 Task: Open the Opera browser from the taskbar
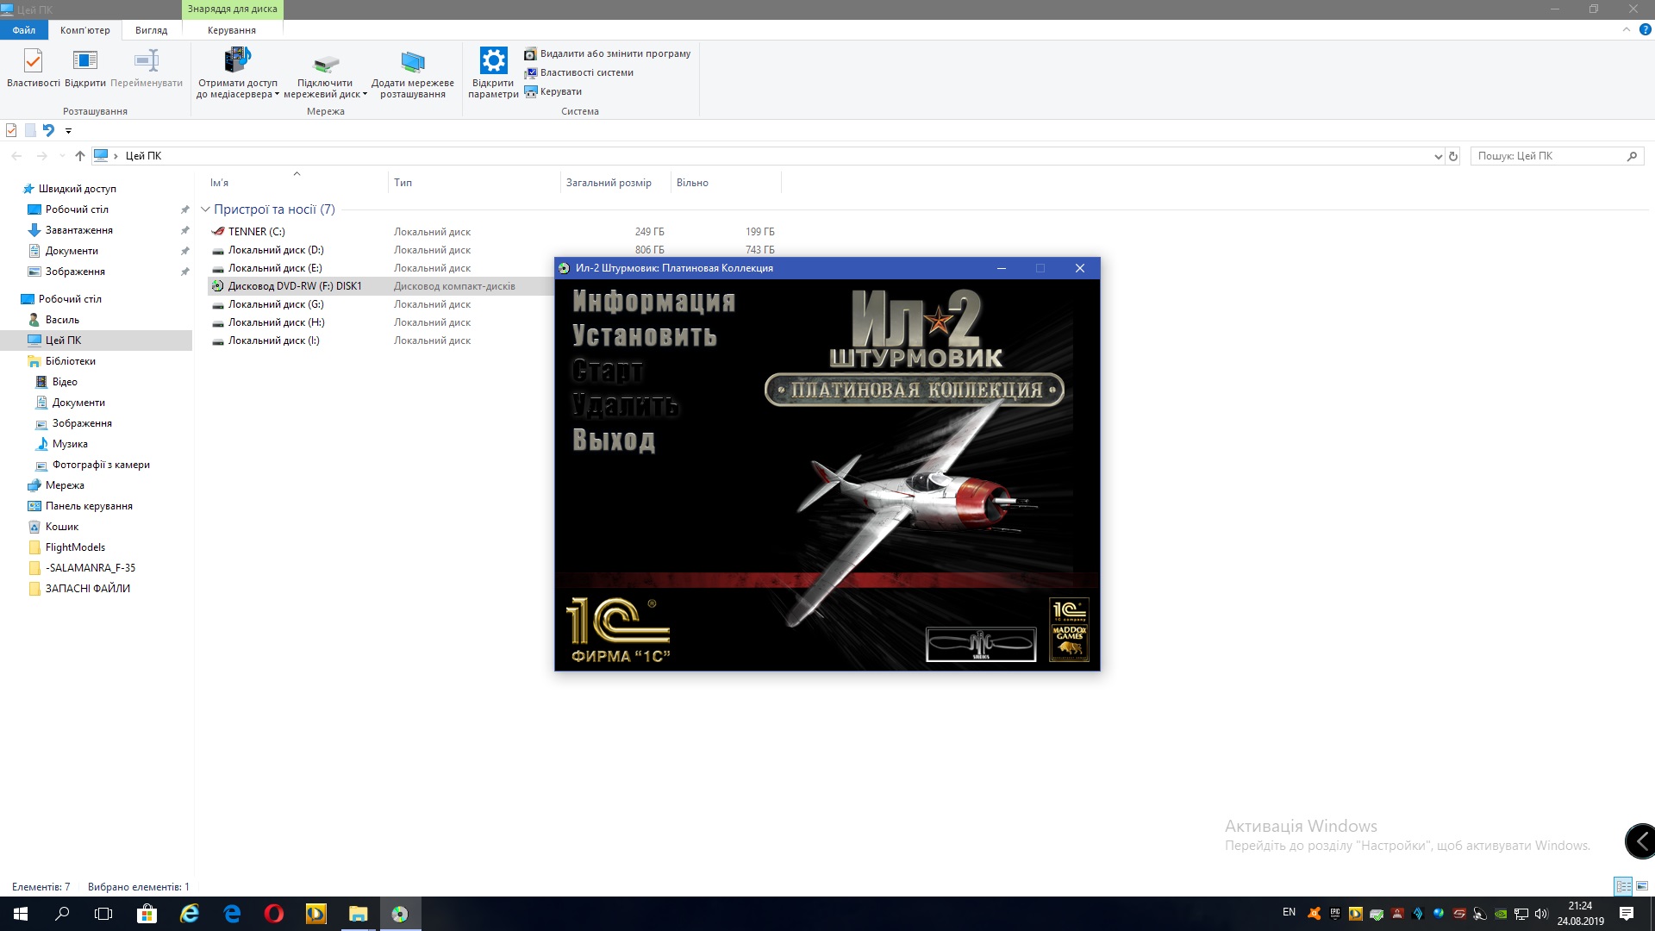[274, 914]
